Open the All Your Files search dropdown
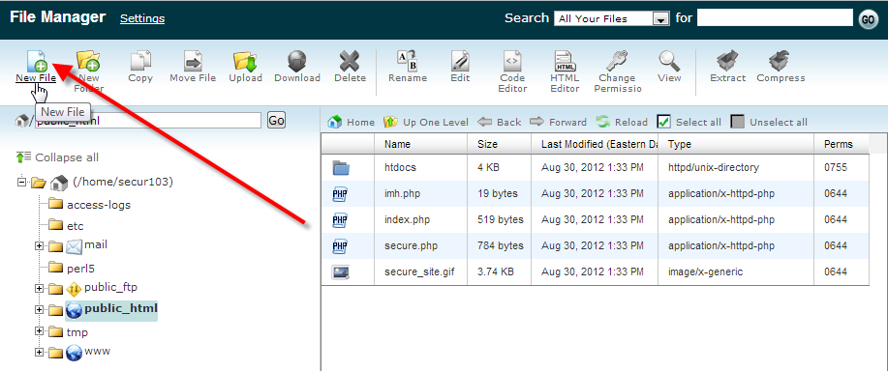This screenshot has width=888, height=371. coord(612,18)
